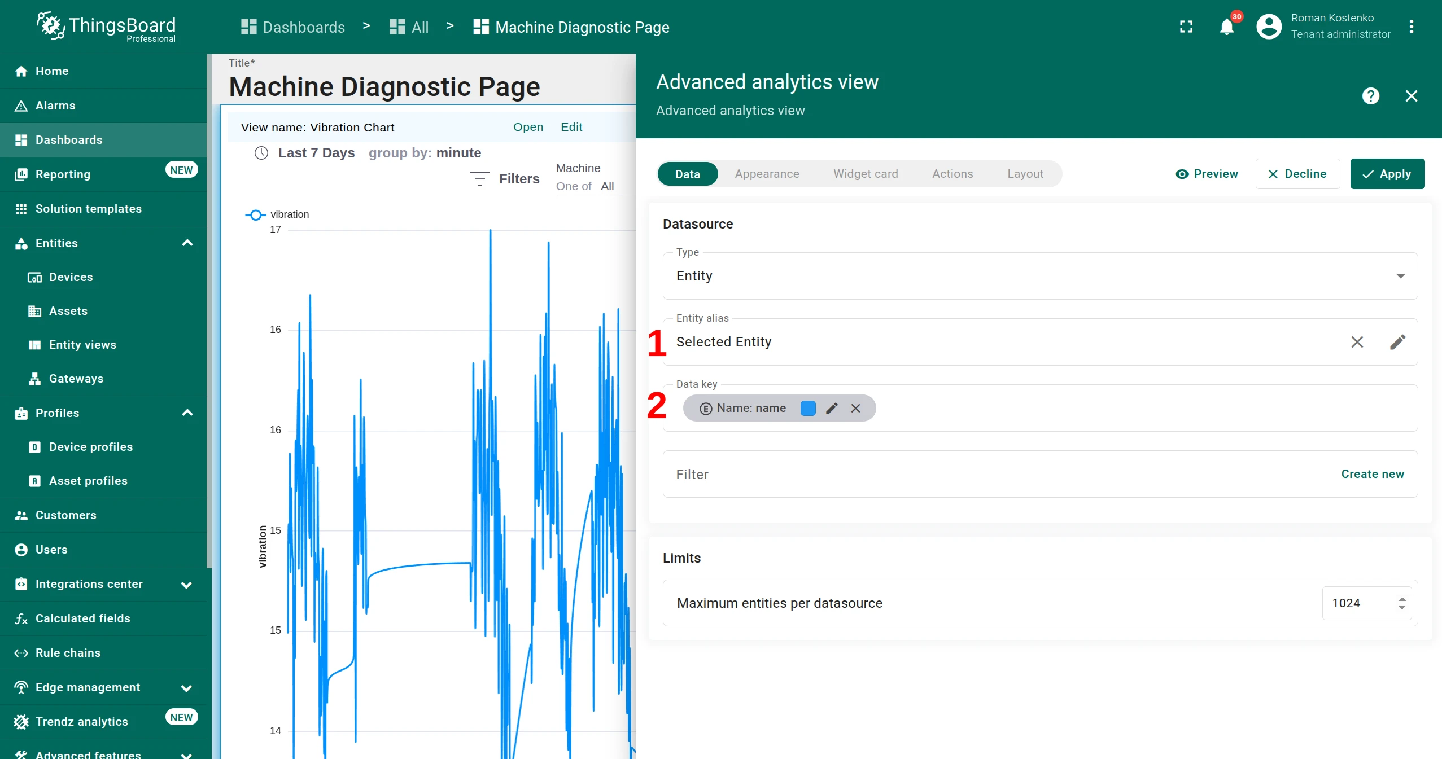Switch to the Layout tab
Image resolution: width=1442 pixels, height=759 pixels.
click(x=1025, y=174)
